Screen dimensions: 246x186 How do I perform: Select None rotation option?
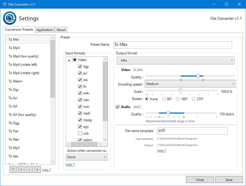pos(147,99)
